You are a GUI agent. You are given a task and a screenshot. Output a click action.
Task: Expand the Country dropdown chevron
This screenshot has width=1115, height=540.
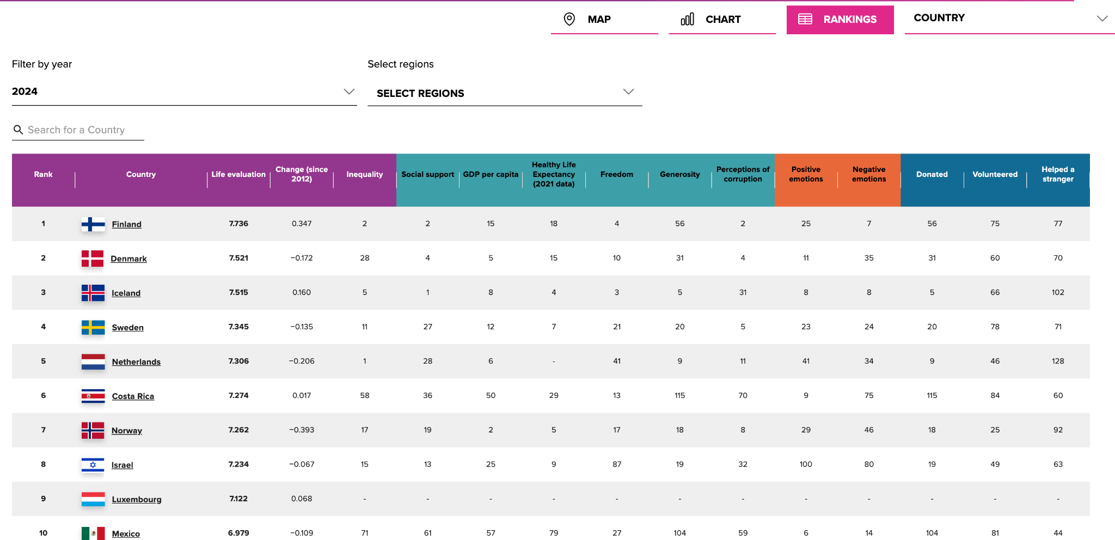click(x=1102, y=19)
